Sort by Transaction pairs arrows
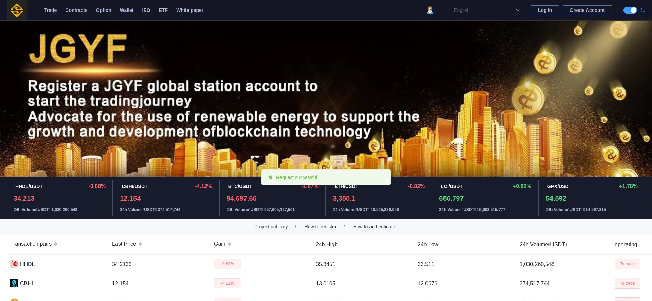 (56, 244)
